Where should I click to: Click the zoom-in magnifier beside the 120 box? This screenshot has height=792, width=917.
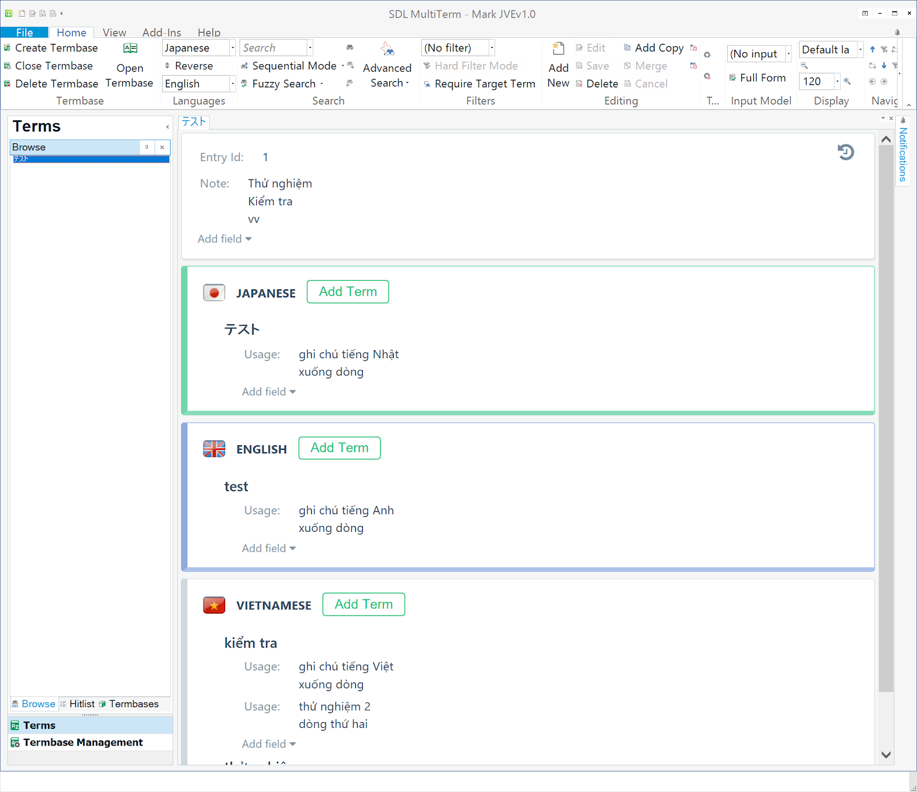click(x=847, y=81)
